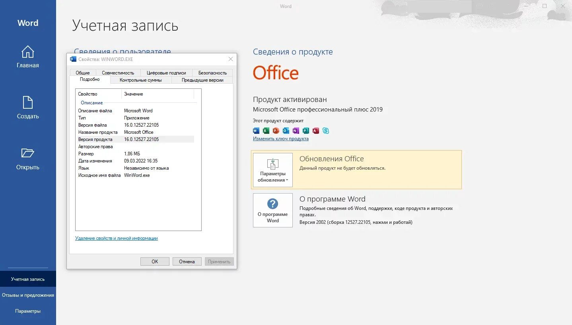This screenshot has height=325, width=572.
Task: Open the Параметры обновления dropdown button
Action: [x=273, y=170]
